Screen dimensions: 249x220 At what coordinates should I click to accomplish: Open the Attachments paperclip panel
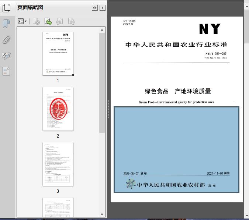[x=6, y=40]
